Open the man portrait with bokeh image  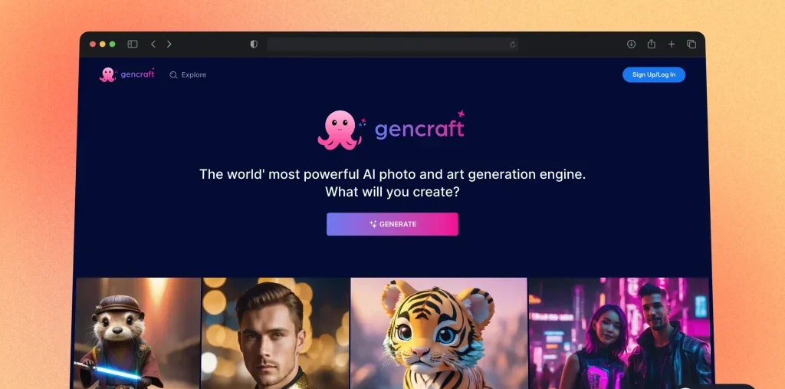[x=275, y=333]
